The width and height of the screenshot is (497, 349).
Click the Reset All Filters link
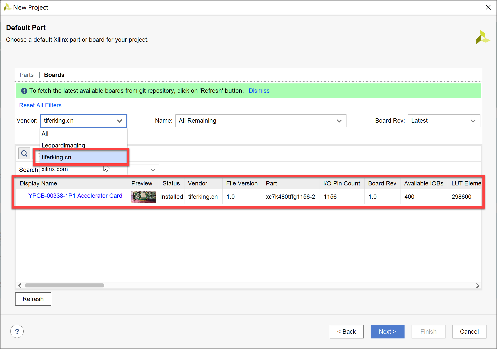click(40, 105)
